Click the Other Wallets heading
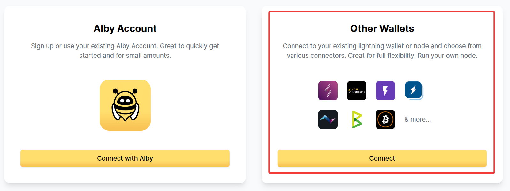The width and height of the screenshot is (510, 191). (x=382, y=28)
